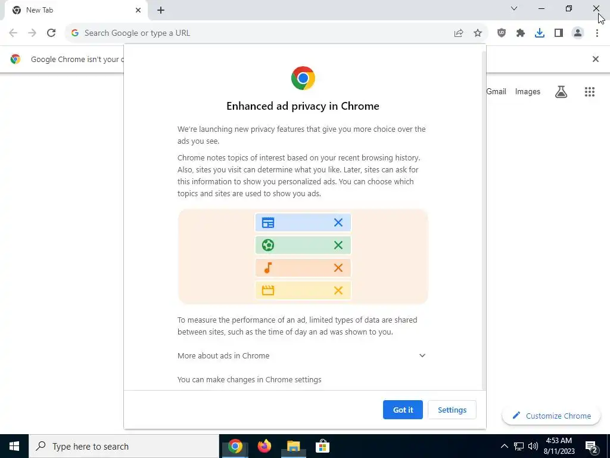
Task: Remove the movies topic in illustration
Action: pyautogui.click(x=338, y=290)
